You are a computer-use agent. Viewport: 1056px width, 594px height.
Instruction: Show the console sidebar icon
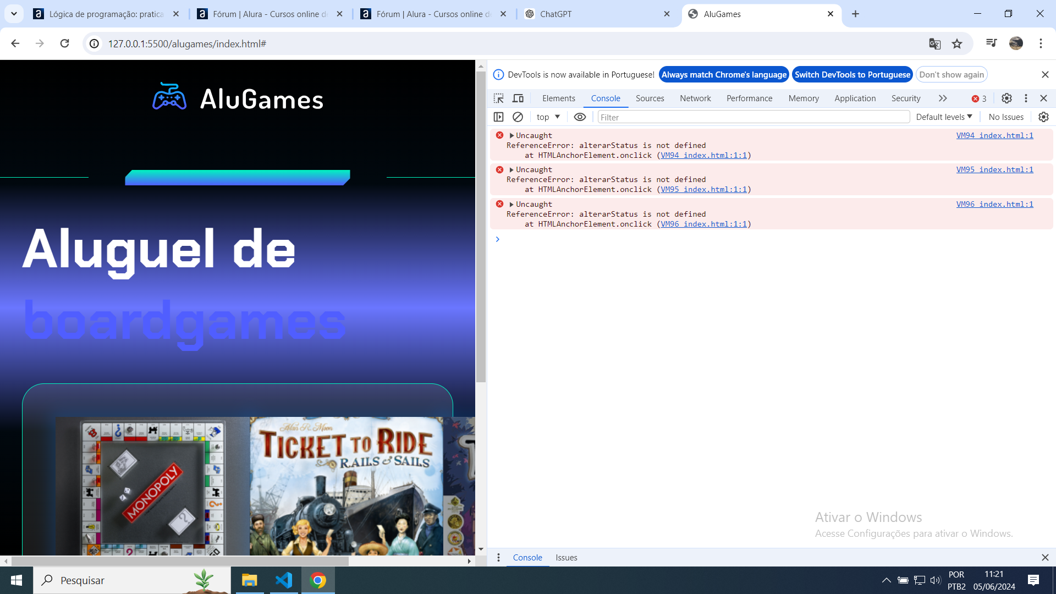click(498, 117)
